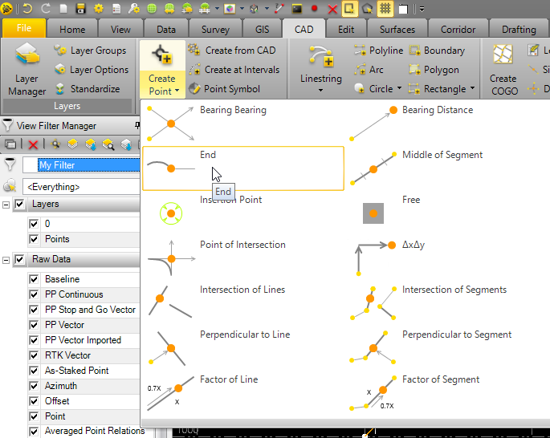This screenshot has width=550, height=438.
Task: Open the Create Point dropdown arrow
Action: click(x=177, y=91)
